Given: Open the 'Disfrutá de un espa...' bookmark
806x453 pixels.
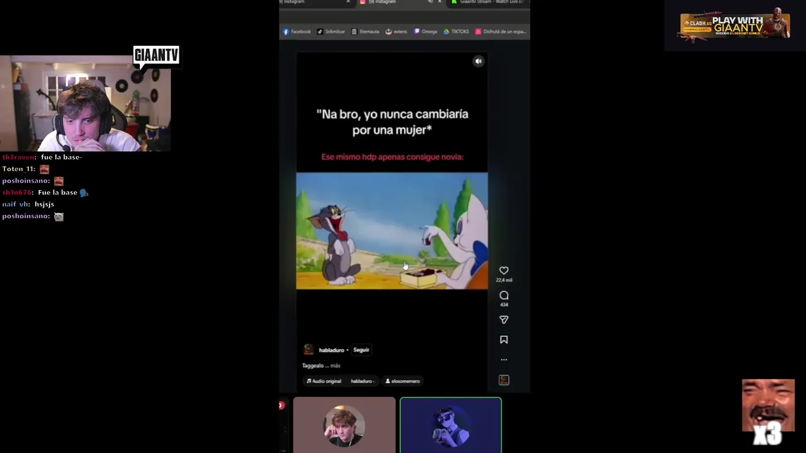Looking at the screenshot, I should [x=501, y=31].
